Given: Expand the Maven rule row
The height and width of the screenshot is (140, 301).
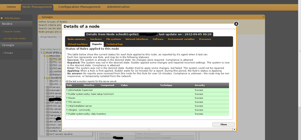Looking at the screenshot, I should (67, 98).
